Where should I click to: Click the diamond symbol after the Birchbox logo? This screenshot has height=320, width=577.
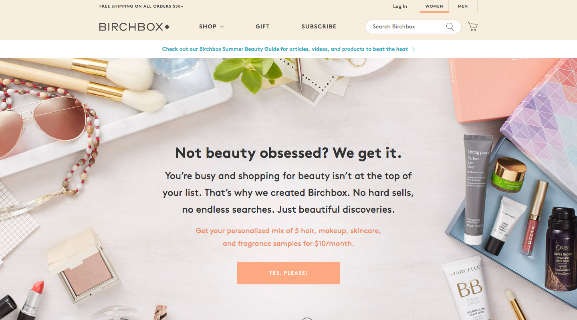pyautogui.click(x=167, y=27)
